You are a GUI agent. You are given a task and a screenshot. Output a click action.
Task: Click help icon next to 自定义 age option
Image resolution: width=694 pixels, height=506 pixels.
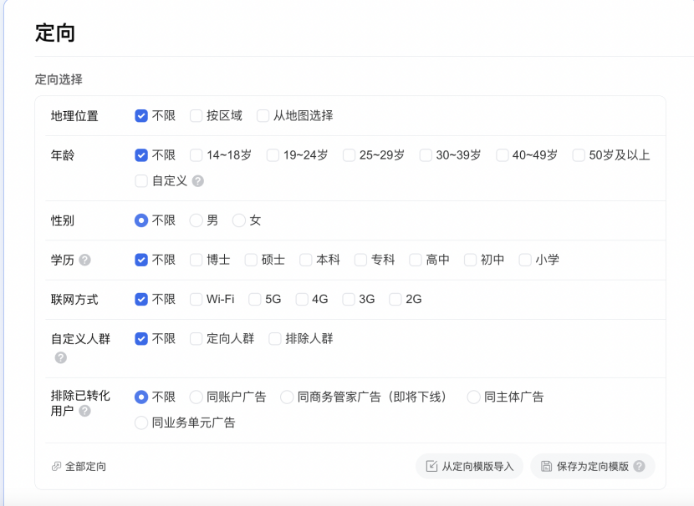(198, 180)
